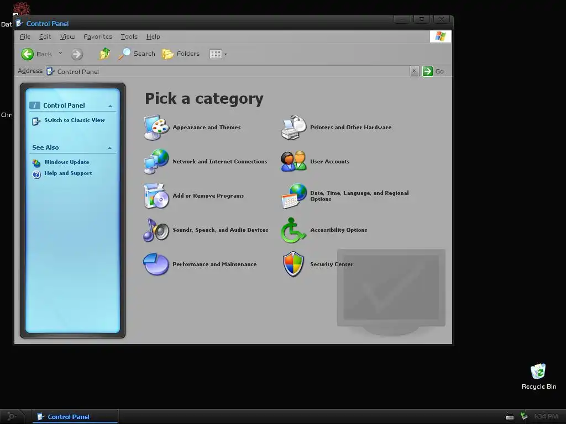Viewport: 566px width, 424px height.
Task: Expand the Address bar dropdown
Action: tap(414, 71)
